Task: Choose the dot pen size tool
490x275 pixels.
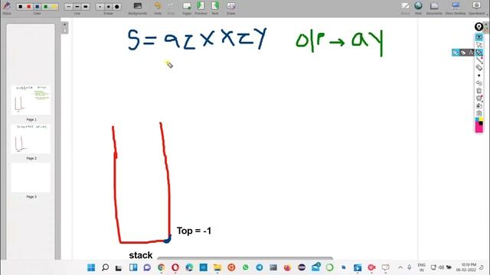Action: pyautogui.click(x=479, y=76)
